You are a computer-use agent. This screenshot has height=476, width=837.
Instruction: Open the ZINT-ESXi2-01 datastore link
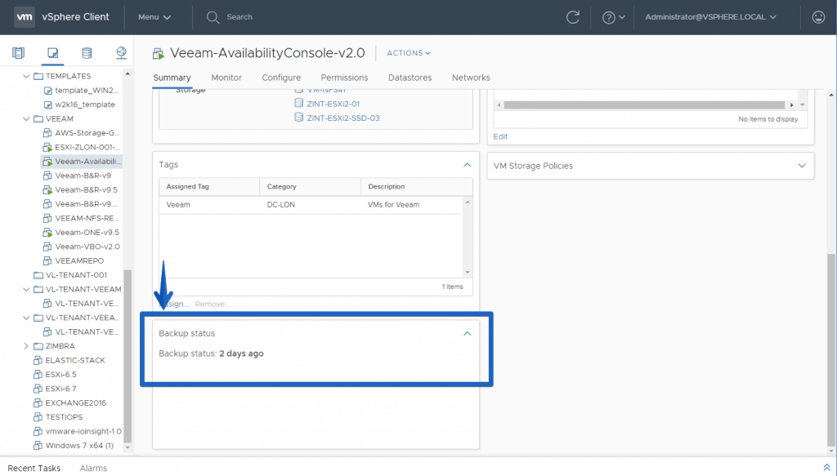pyautogui.click(x=333, y=104)
